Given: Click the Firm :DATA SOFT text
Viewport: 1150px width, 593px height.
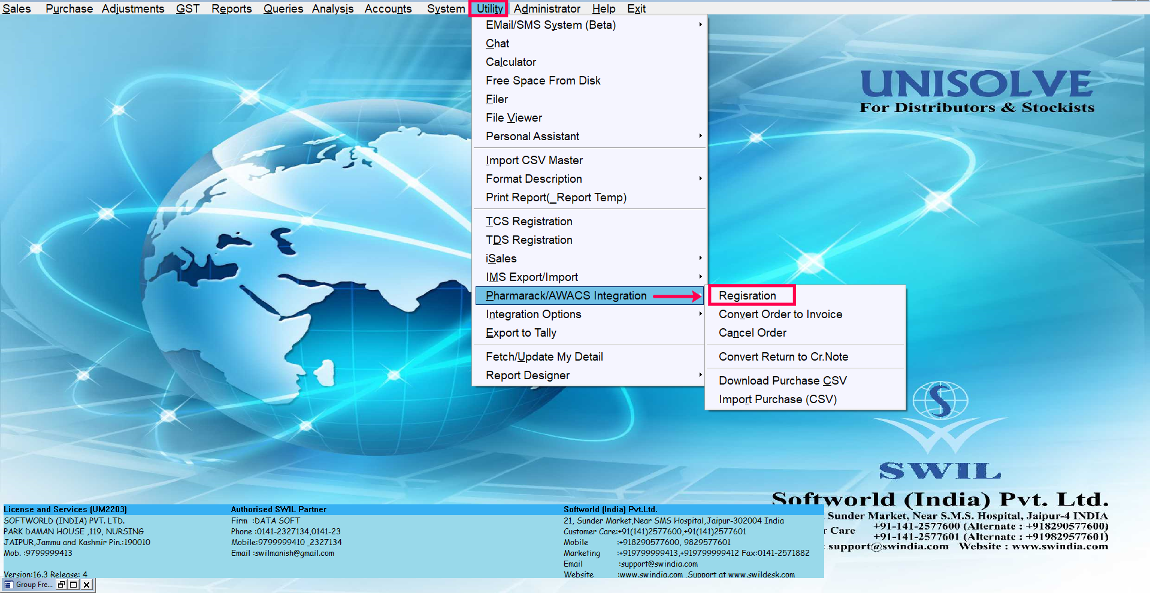Looking at the screenshot, I should pos(265,521).
